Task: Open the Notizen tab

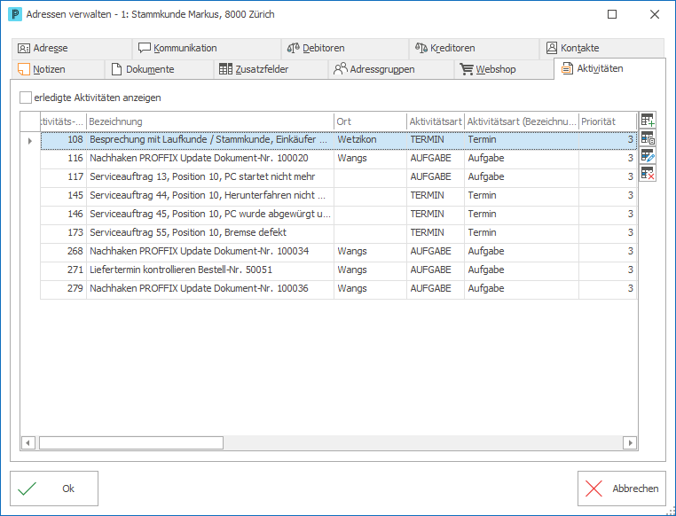Action: 58,69
